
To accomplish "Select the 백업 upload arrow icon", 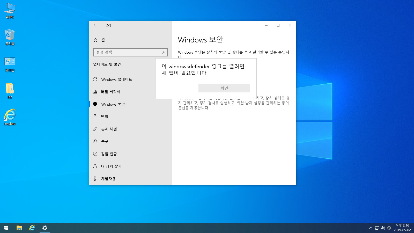I will (x=95, y=116).
